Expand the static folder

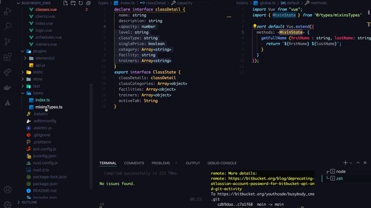(23, 72)
